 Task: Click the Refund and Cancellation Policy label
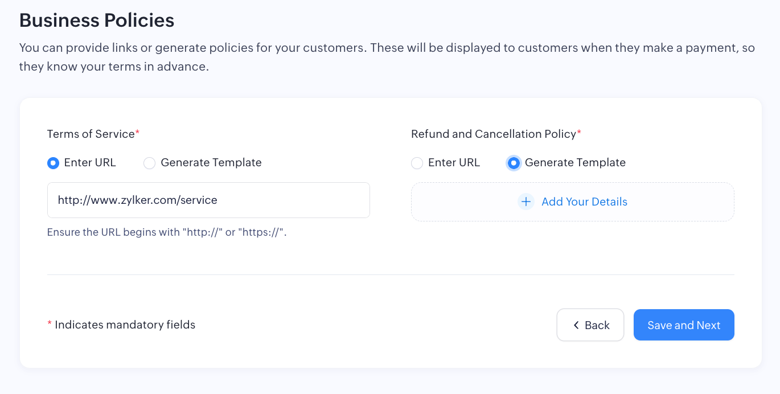coord(494,134)
